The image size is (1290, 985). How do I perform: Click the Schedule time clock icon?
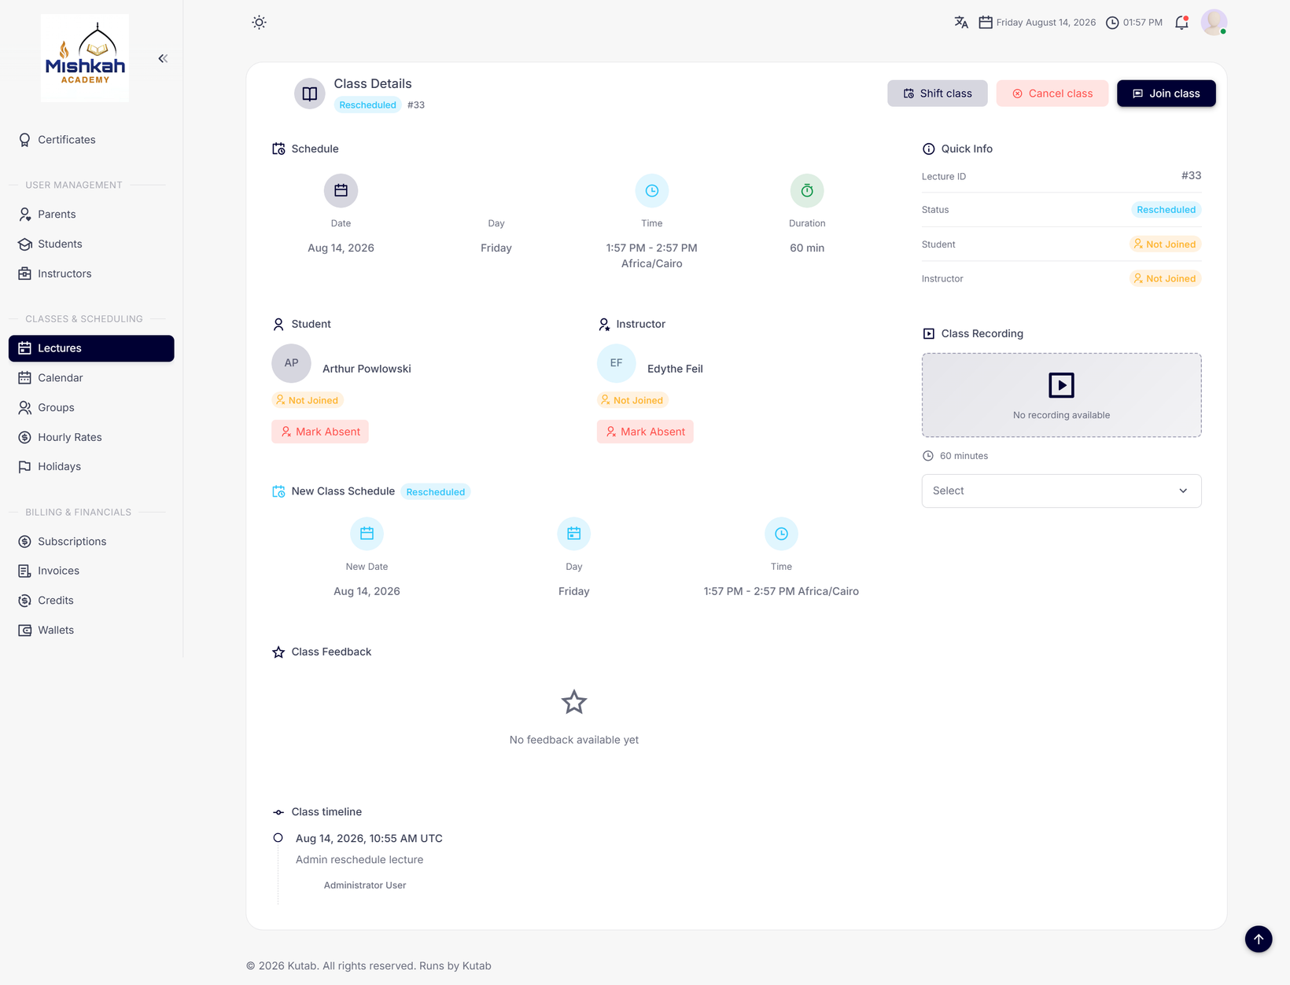[x=652, y=190]
